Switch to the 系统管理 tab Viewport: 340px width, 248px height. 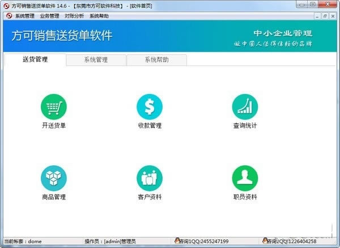pos(96,60)
